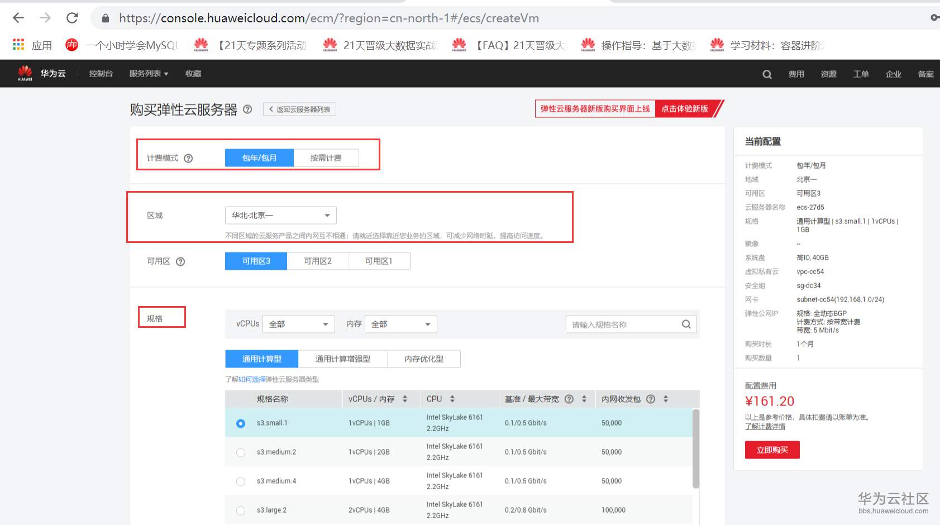Viewport: 940px width, 525px height.
Task: Click the 规格名称 column header
Action: click(x=273, y=399)
